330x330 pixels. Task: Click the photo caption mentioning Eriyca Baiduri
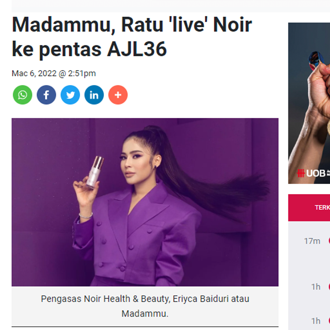(145, 306)
